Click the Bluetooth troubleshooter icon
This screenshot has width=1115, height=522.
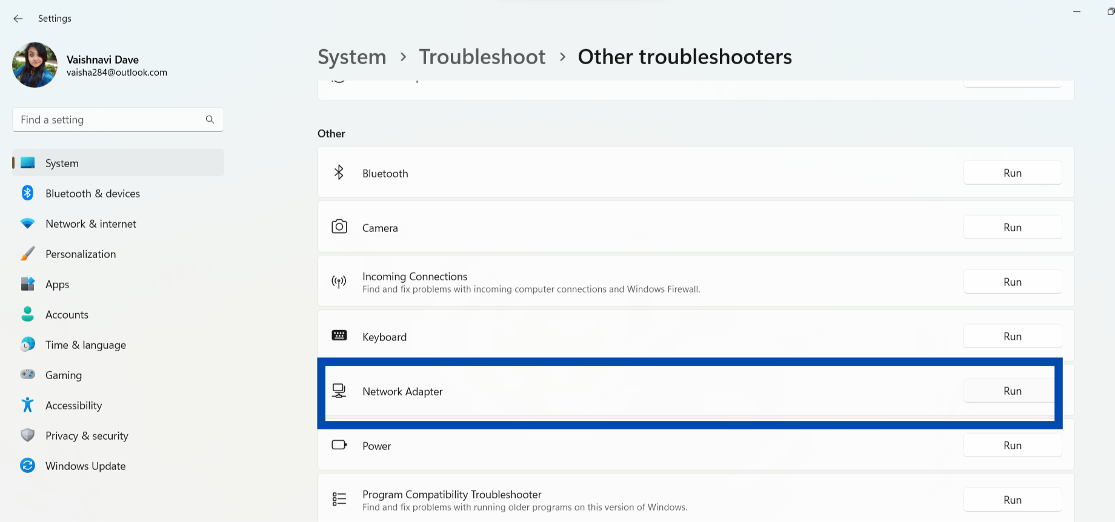(339, 173)
